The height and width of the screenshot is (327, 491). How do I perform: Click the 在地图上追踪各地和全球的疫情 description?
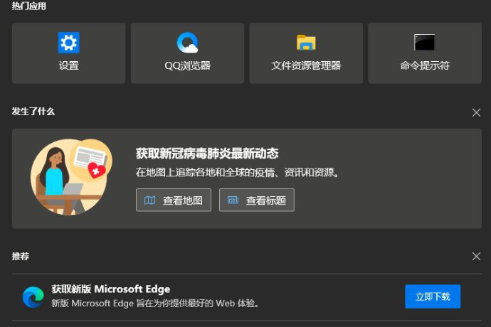point(237,172)
